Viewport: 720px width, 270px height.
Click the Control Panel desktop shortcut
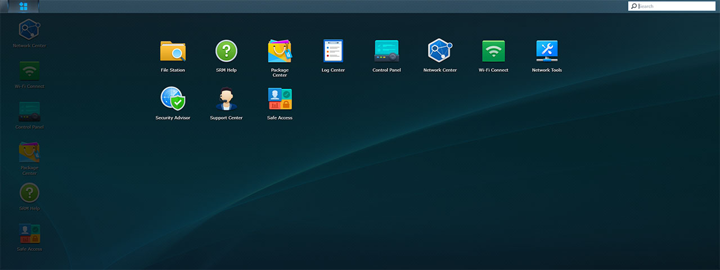[29, 112]
